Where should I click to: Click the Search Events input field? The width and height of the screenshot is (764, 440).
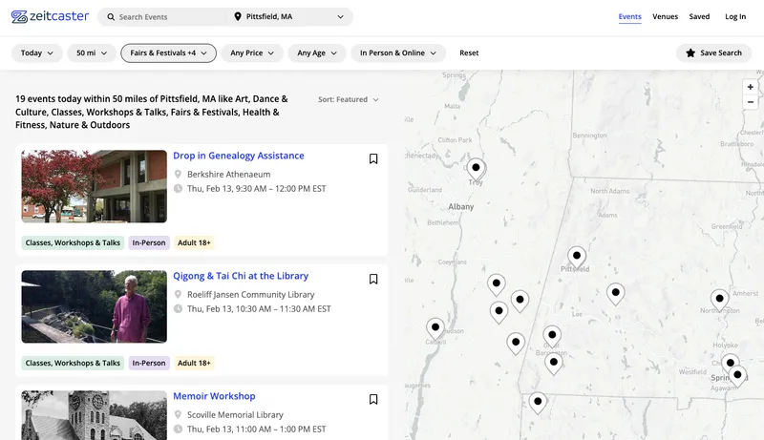point(167,17)
